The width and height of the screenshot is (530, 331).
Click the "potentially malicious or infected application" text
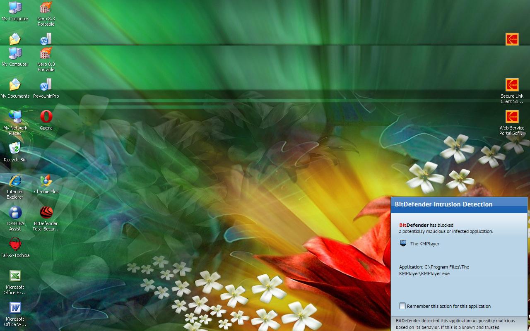pyautogui.click(x=446, y=232)
